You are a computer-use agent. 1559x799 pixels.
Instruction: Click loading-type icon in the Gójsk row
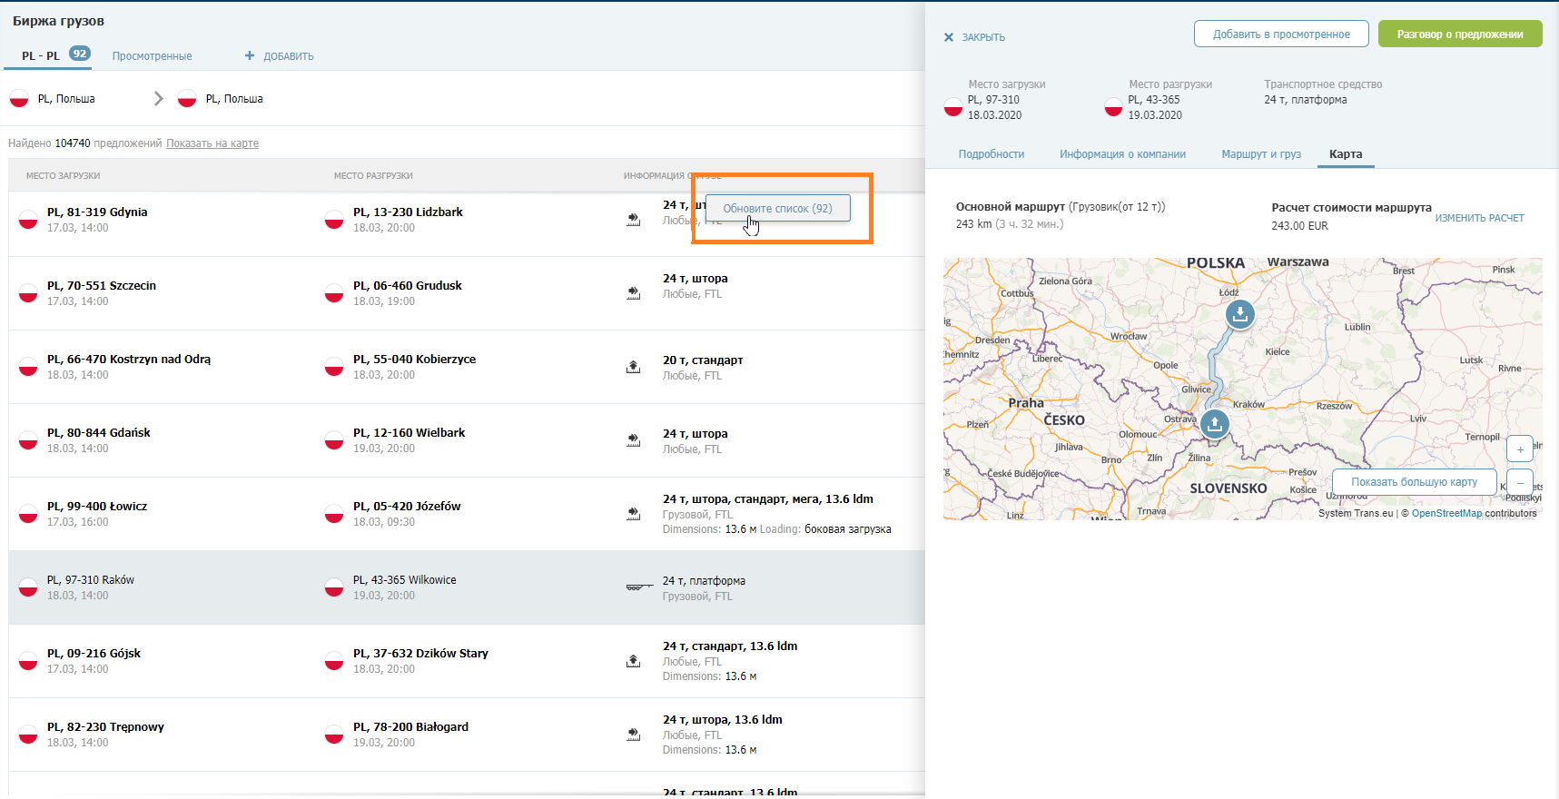[634, 660]
